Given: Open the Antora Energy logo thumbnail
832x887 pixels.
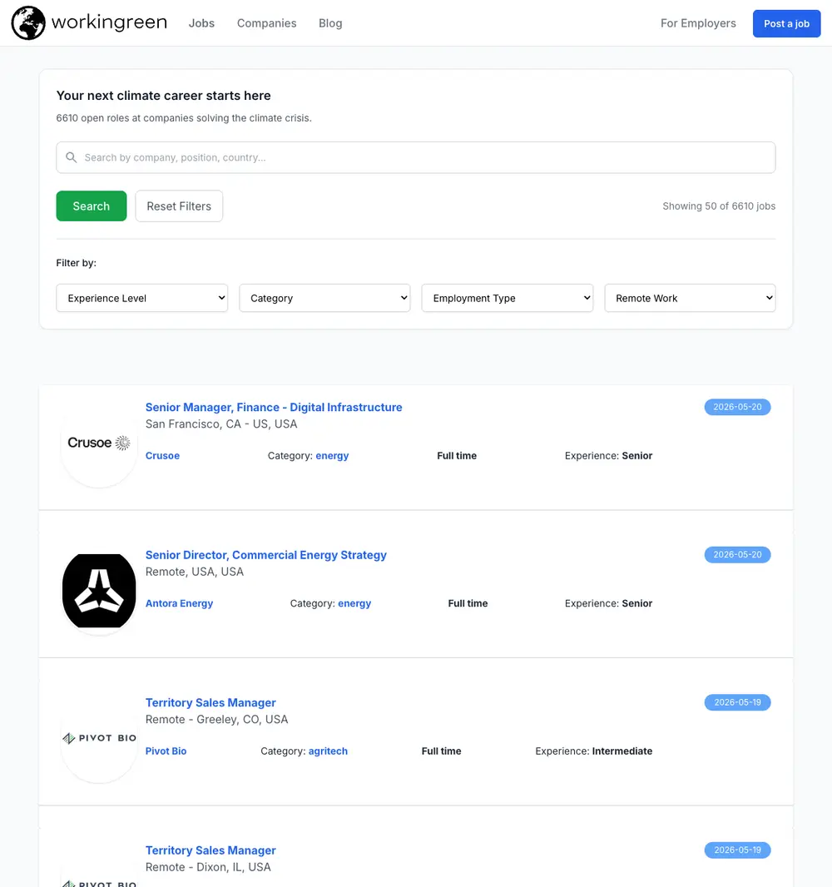Looking at the screenshot, I should (x=99, y=591).
